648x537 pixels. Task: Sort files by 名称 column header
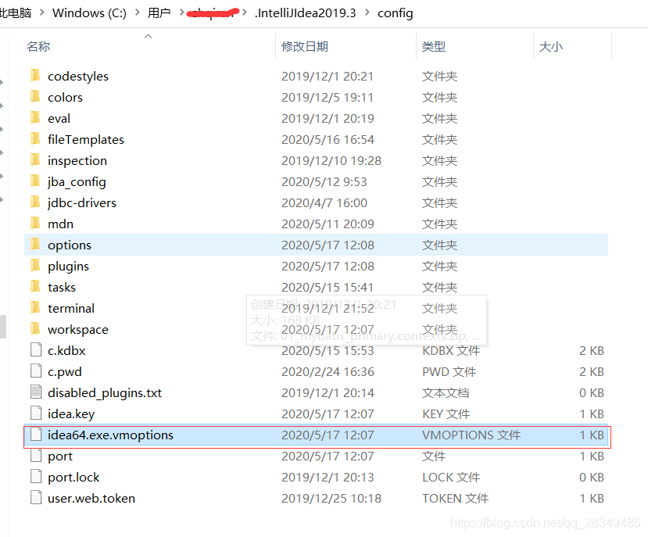pos(38,46)
